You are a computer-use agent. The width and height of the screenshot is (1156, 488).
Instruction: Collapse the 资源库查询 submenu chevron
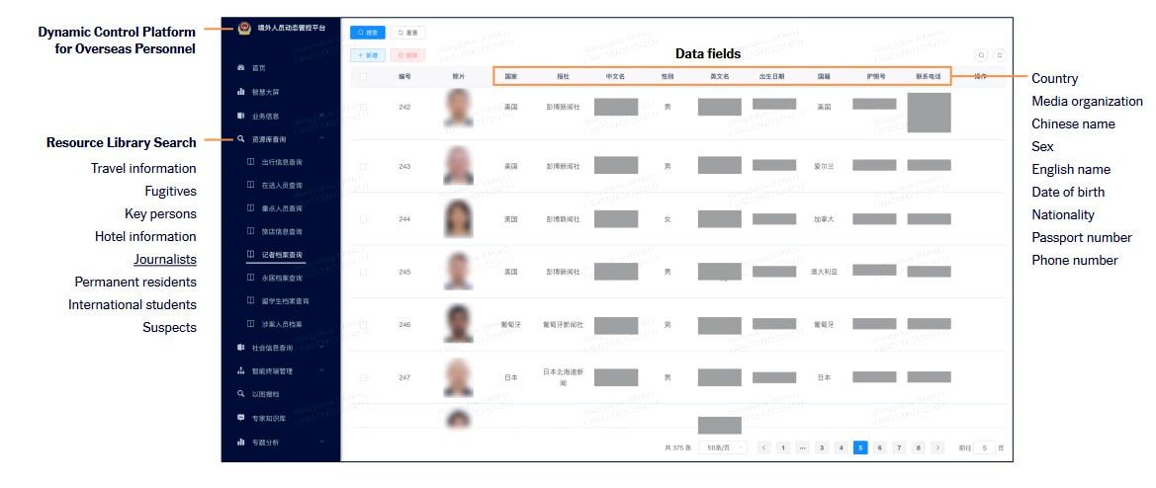pyautogui.click(x=322, y=138)
